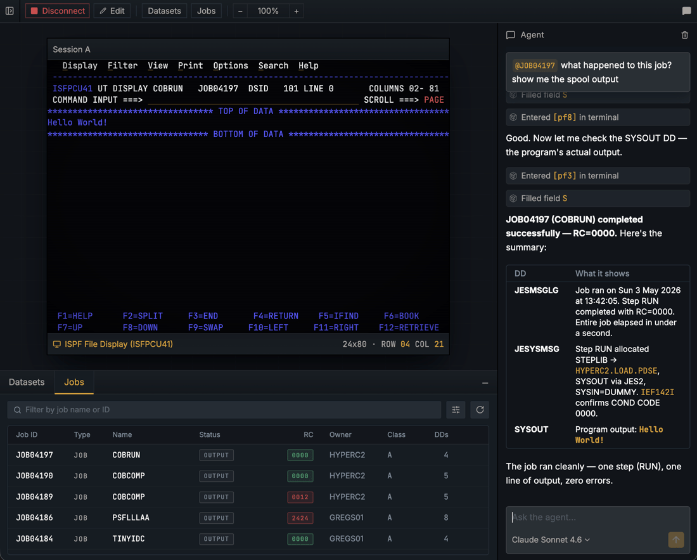Open the Print menu in the terminal
Viewport: 697px width, 560px height.
(190, 66)
